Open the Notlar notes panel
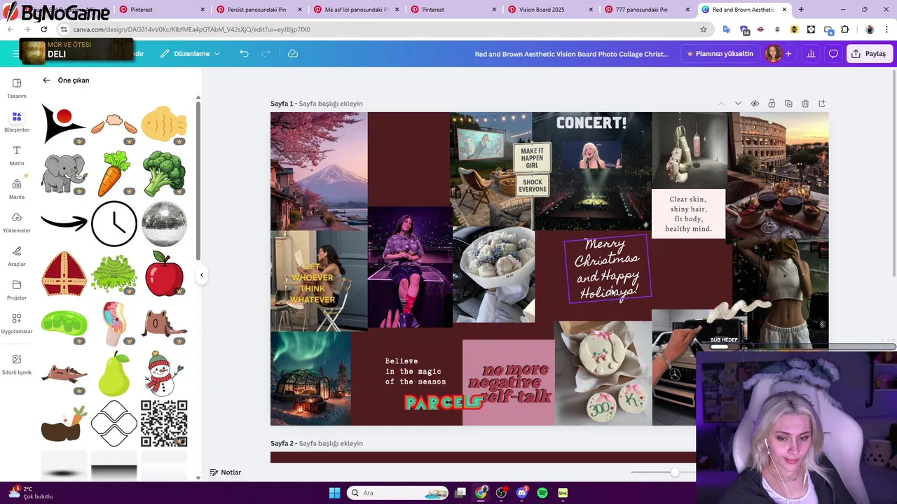The width and height of the screenshot is (897, 504). tap(226, 472)
